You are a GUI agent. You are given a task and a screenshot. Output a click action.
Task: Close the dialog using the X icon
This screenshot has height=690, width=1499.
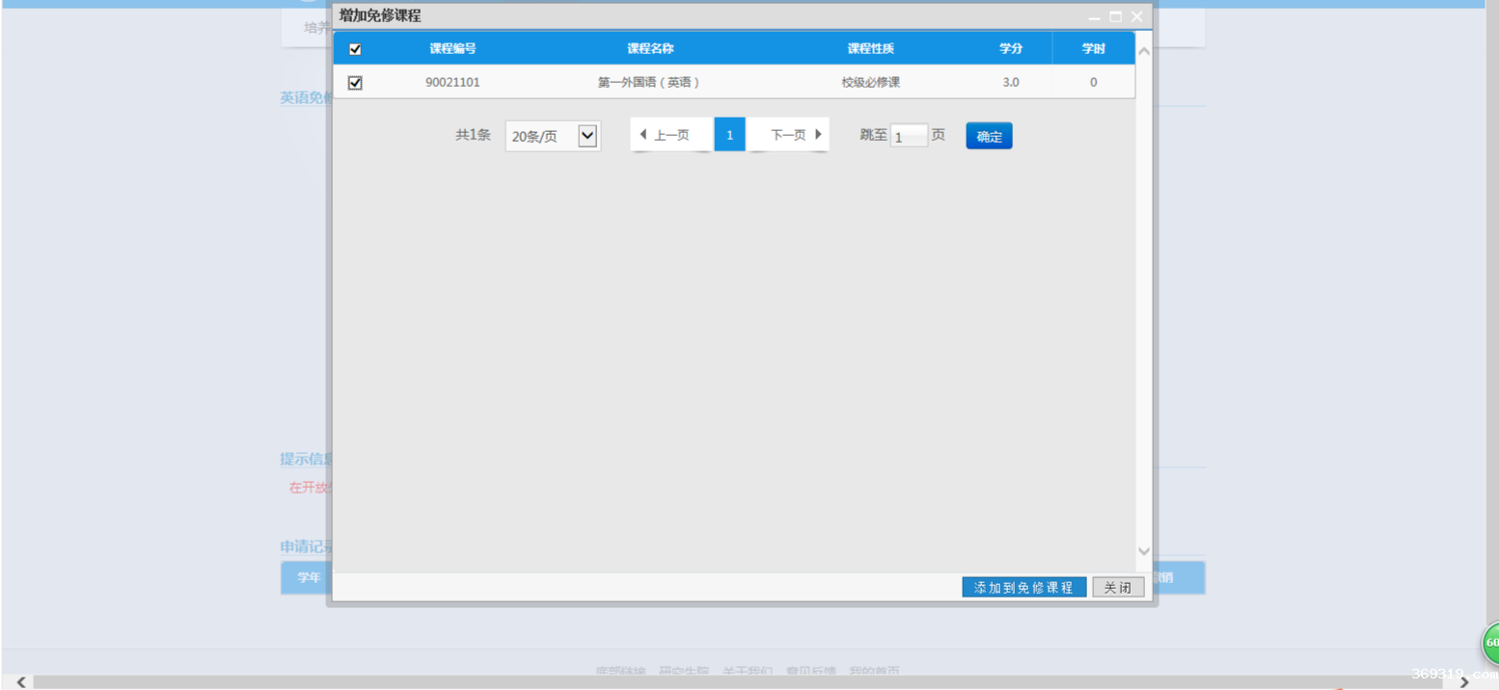(1136, 16)
